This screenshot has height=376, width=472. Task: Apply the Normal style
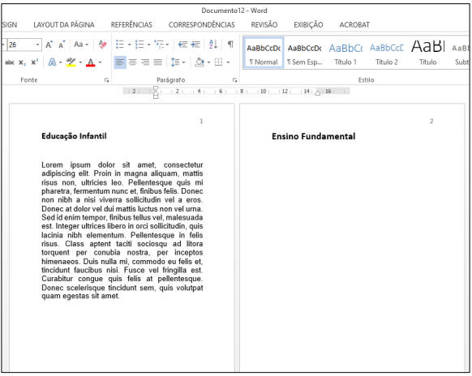point(264,53)
